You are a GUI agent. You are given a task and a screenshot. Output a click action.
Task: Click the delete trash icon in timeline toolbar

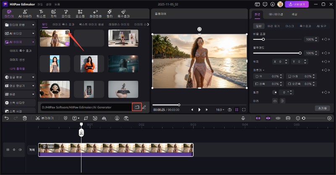tap(25, 118)
